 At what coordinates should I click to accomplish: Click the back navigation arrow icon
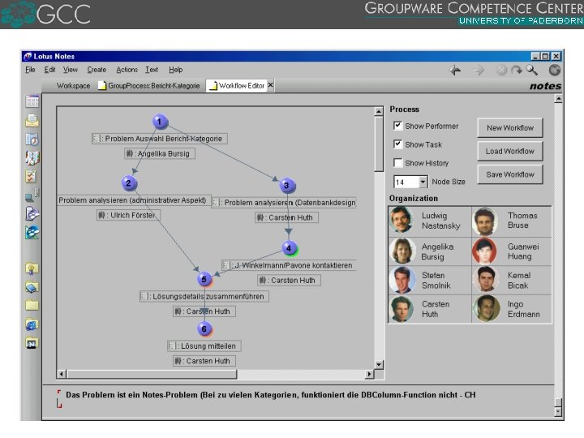(x=455, y=70)
